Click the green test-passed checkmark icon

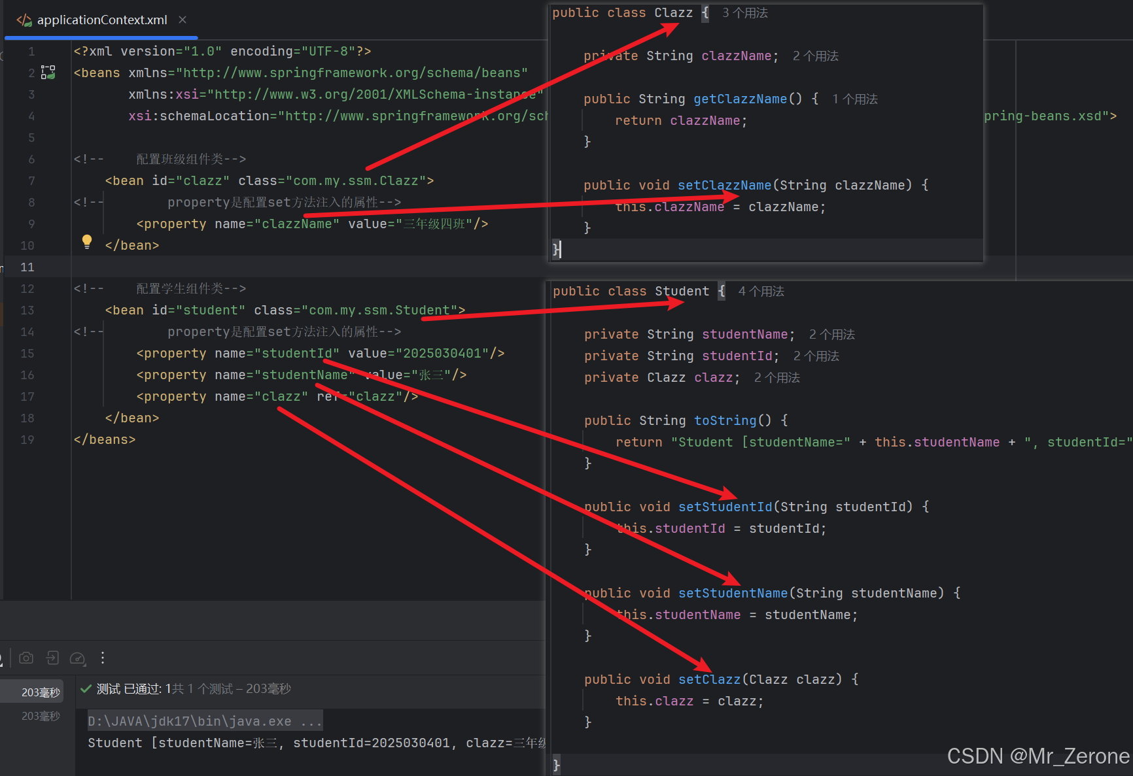click(x=86, y=688)
